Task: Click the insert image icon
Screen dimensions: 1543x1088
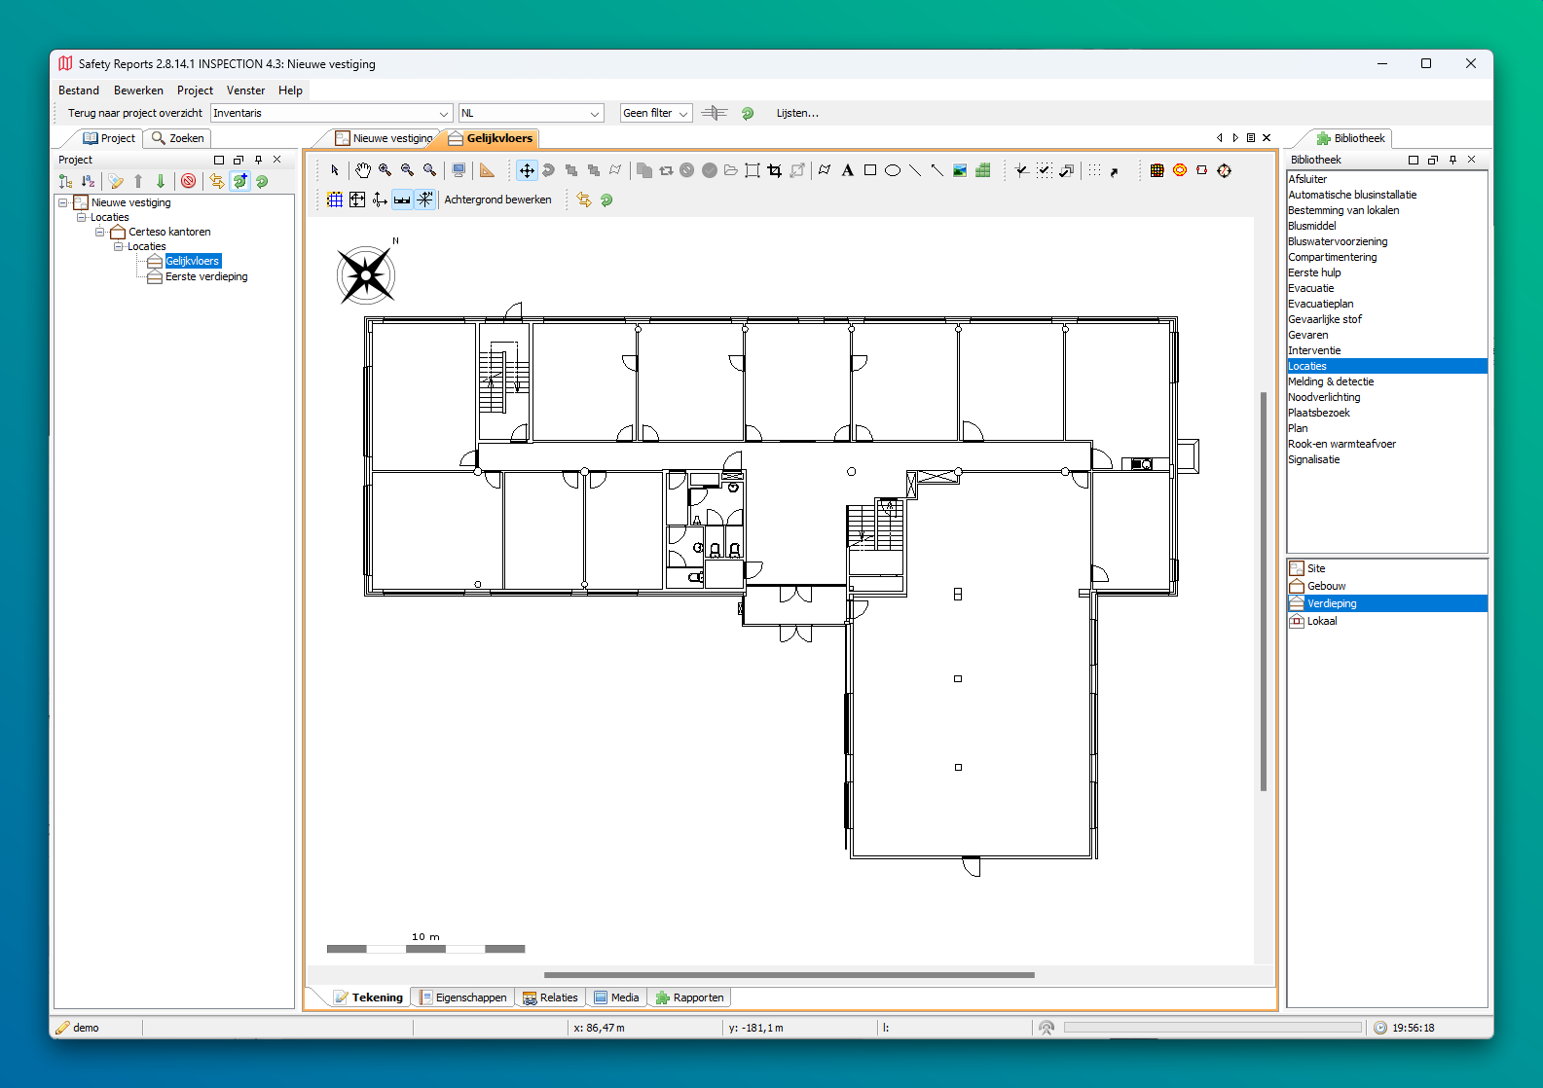Action: click(x=960, y=170)
